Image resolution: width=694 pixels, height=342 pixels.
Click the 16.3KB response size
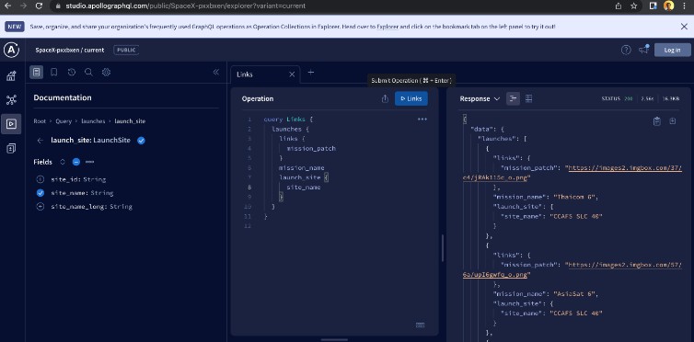tap(671, 99)
